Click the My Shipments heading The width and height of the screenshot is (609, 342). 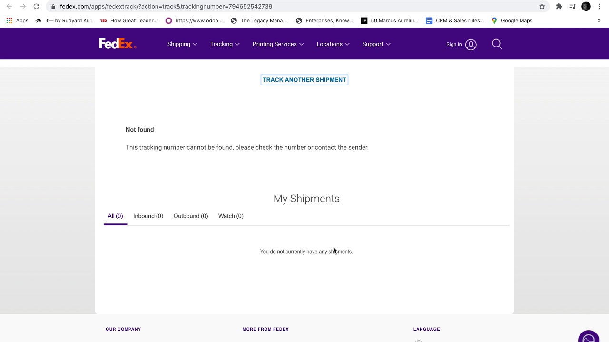(x=306, y=199)
